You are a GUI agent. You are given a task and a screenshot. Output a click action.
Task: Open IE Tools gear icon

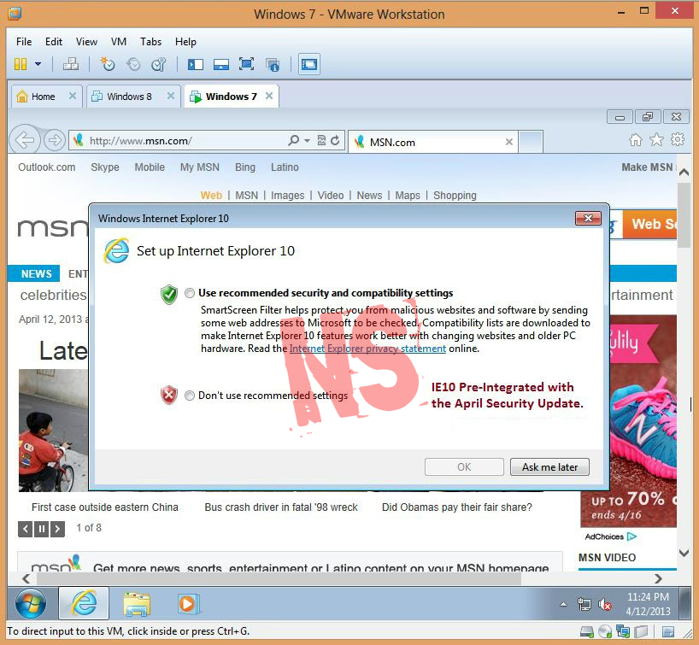(677, 139)
